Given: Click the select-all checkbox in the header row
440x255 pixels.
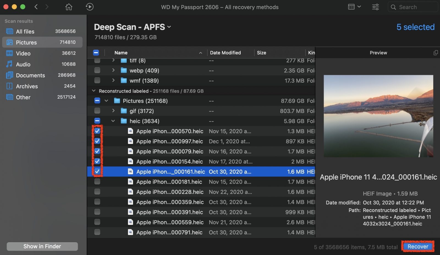Looking at the screenshot, I should (96, 52).
